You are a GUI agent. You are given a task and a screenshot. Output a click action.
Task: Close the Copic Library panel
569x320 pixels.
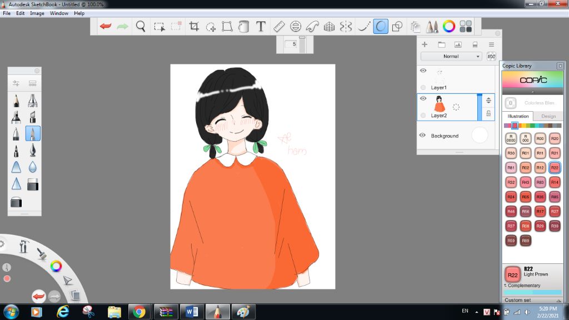click(x=560, y=66)
